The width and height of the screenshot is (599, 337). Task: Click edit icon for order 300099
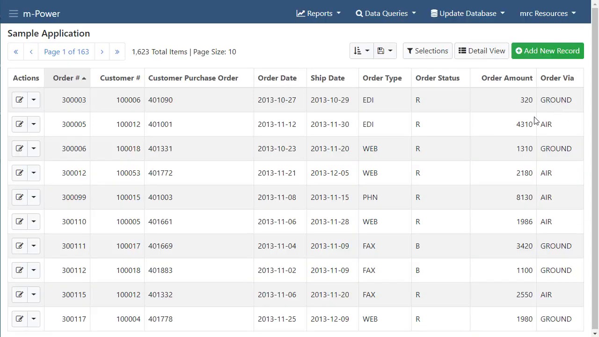19,197
